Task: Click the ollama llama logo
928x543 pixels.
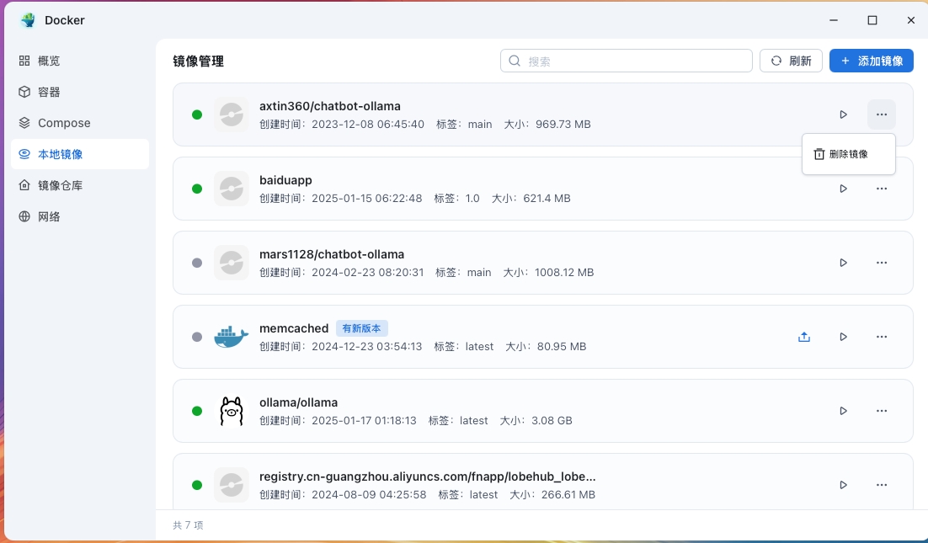Action: pos(232,411)
